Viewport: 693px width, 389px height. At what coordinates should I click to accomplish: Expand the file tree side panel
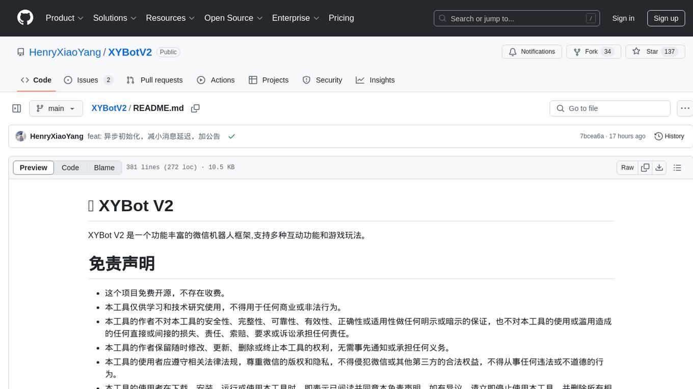tap(16, 108)
